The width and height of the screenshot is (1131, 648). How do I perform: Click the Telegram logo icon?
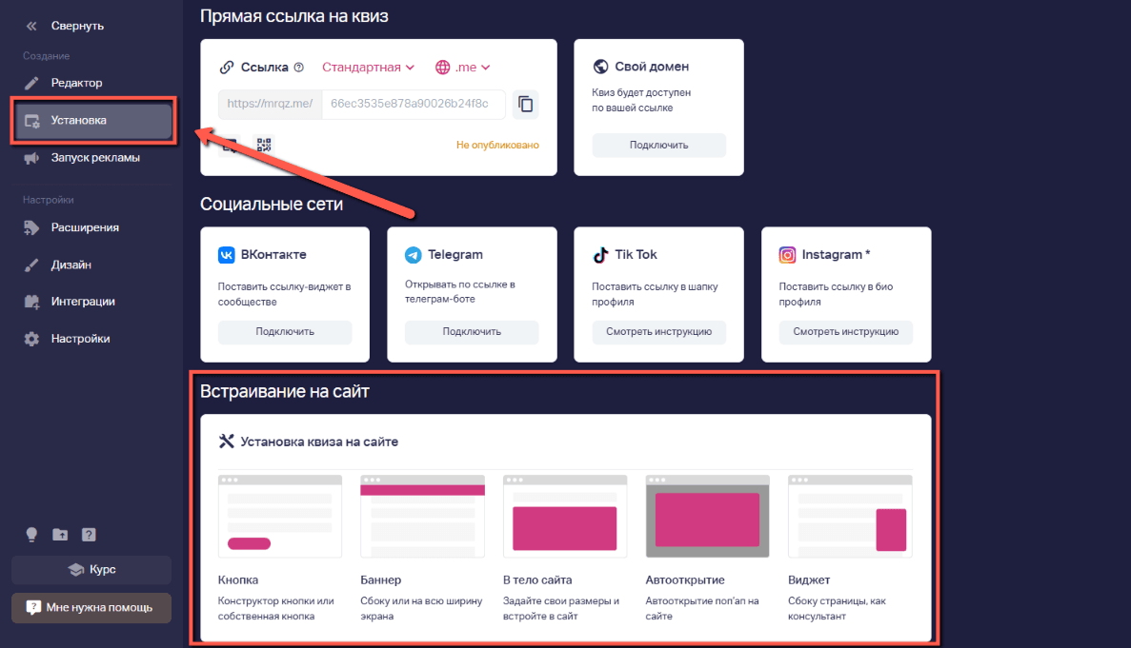(x=414, y=255)
